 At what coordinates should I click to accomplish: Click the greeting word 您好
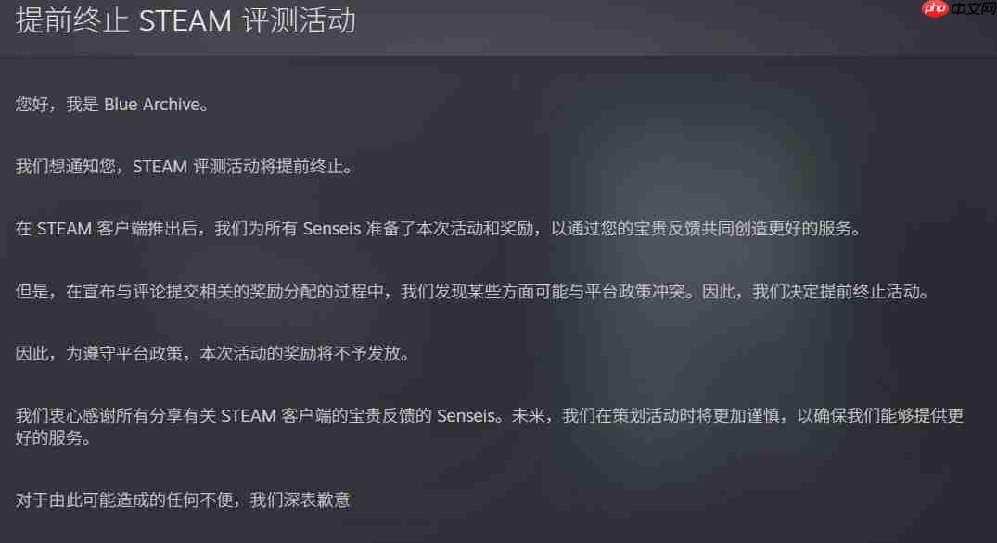(32, 104)
